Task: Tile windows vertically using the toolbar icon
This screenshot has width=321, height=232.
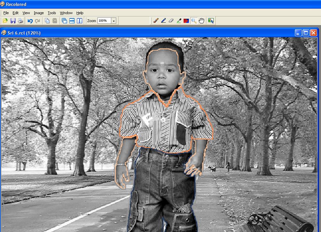Action: pos(80,21)
